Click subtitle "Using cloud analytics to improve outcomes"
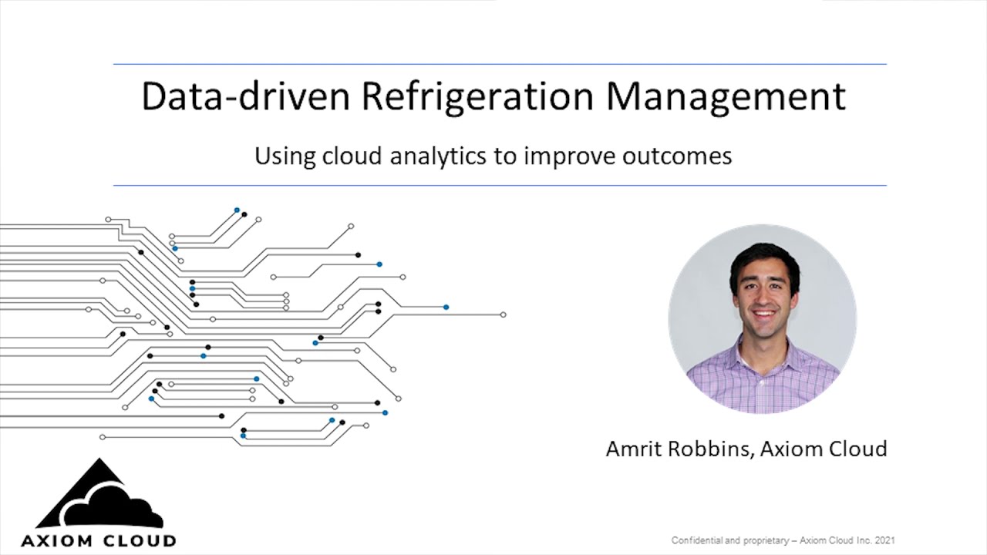Screen dimensions: 987x555 (493, 156)
